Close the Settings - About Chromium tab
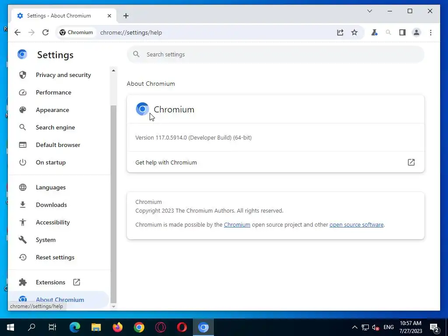The width and height of the screenshot is (448, 336). (x=109, y=16)
